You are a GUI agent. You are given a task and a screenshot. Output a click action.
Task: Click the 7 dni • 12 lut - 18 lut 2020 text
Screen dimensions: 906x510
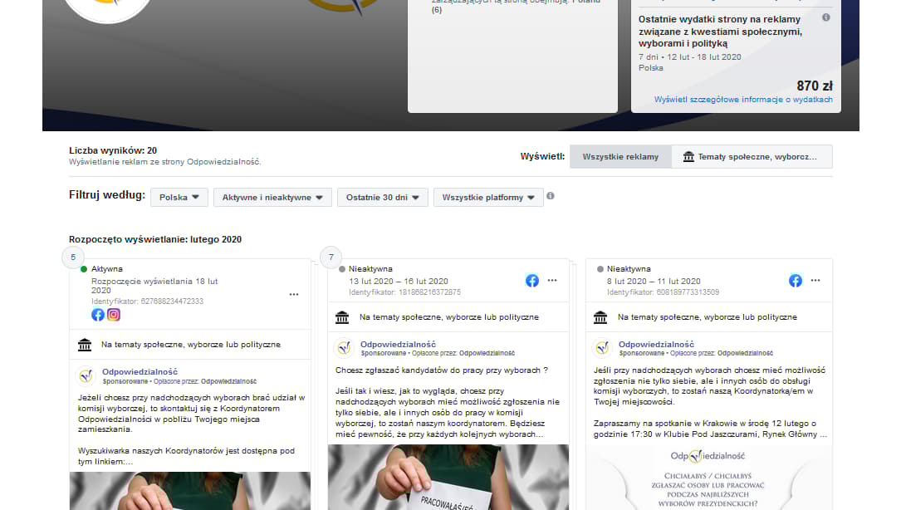point(690,56)
